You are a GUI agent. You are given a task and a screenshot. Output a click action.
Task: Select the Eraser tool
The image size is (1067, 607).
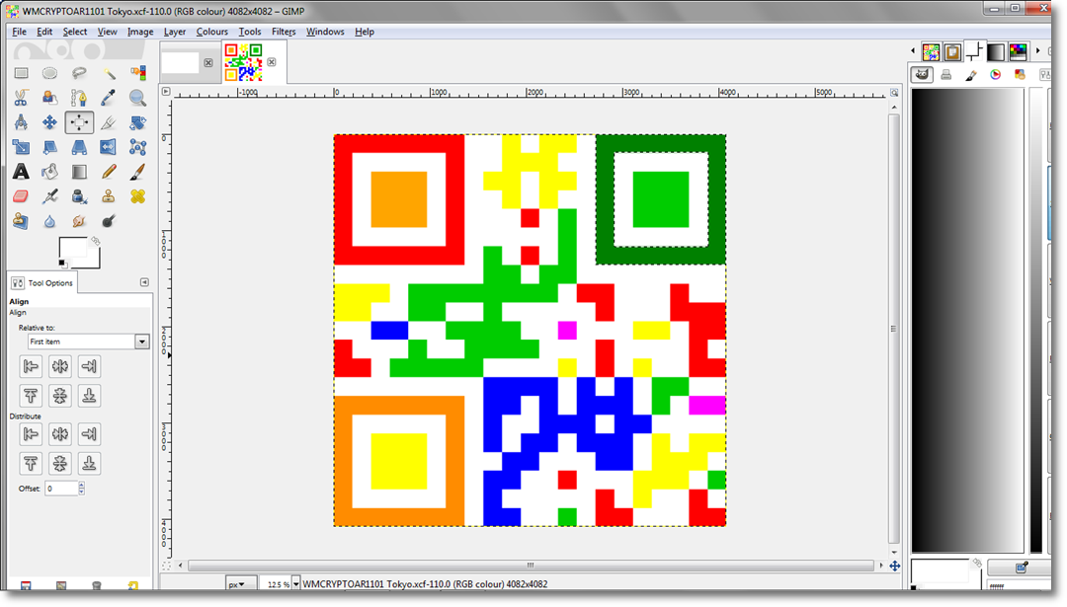(21, 196)
